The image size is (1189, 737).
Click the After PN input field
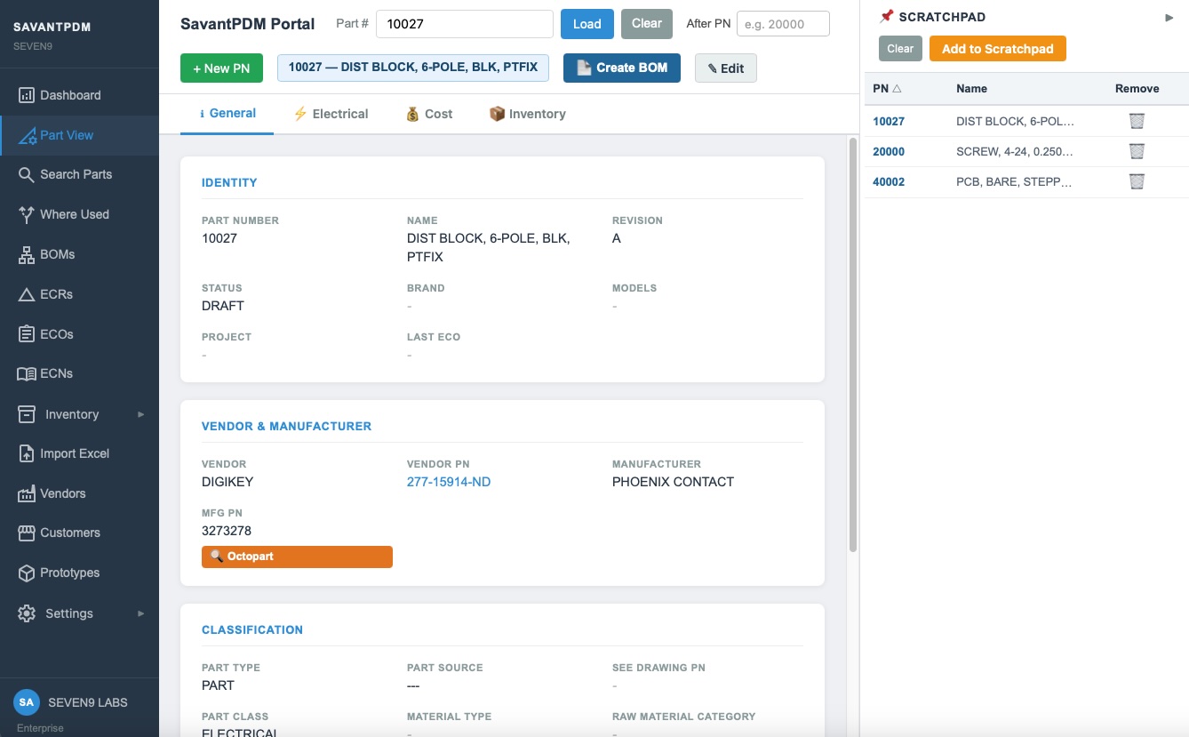click(x=782, y=24)
